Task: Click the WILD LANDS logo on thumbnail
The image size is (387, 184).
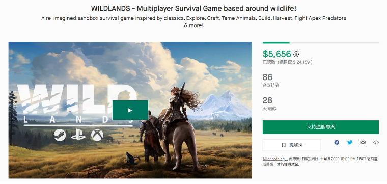Action: click(x=77, y=105)
